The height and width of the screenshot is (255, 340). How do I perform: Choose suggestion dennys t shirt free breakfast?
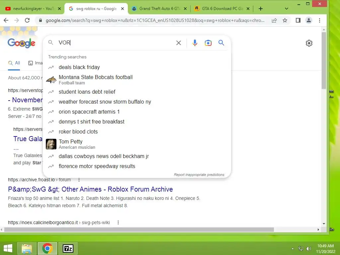click(x=137, y=122)
